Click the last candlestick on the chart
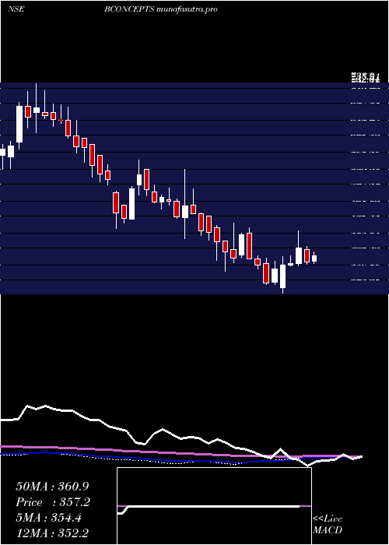 pyautogui.click(x=314, y=258)
